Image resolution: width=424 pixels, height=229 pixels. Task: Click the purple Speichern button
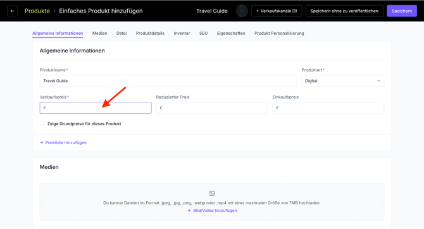[402, 11]
